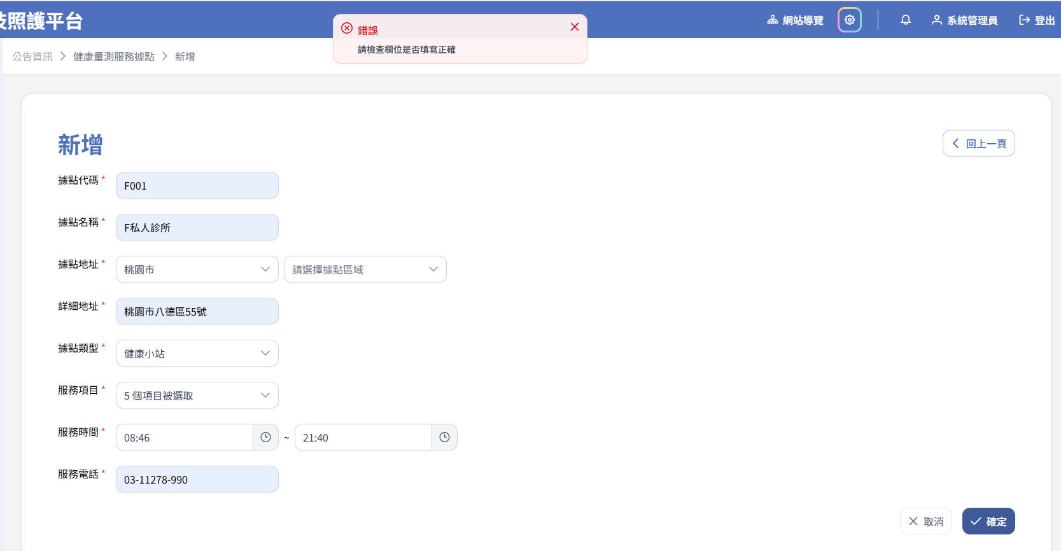Open the 系統管理員 user menu
The image size is (1061, 551).
964,20
